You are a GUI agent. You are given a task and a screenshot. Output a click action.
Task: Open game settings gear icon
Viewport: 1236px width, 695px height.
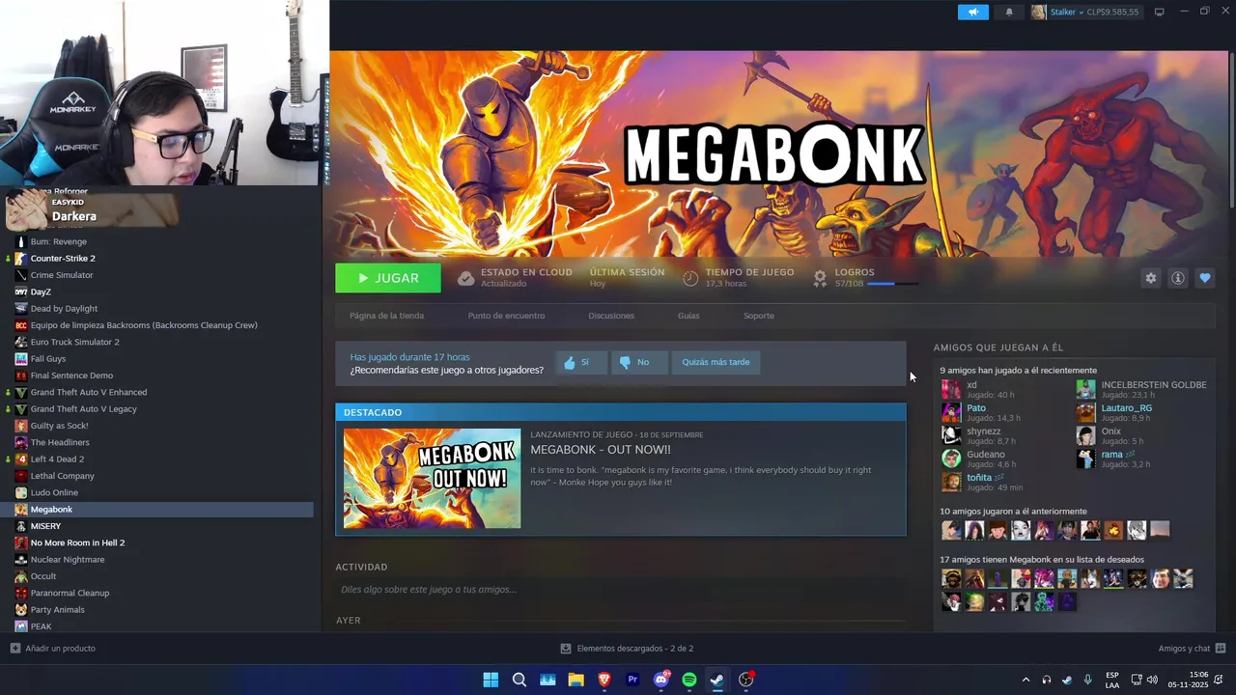(1151, 278)
